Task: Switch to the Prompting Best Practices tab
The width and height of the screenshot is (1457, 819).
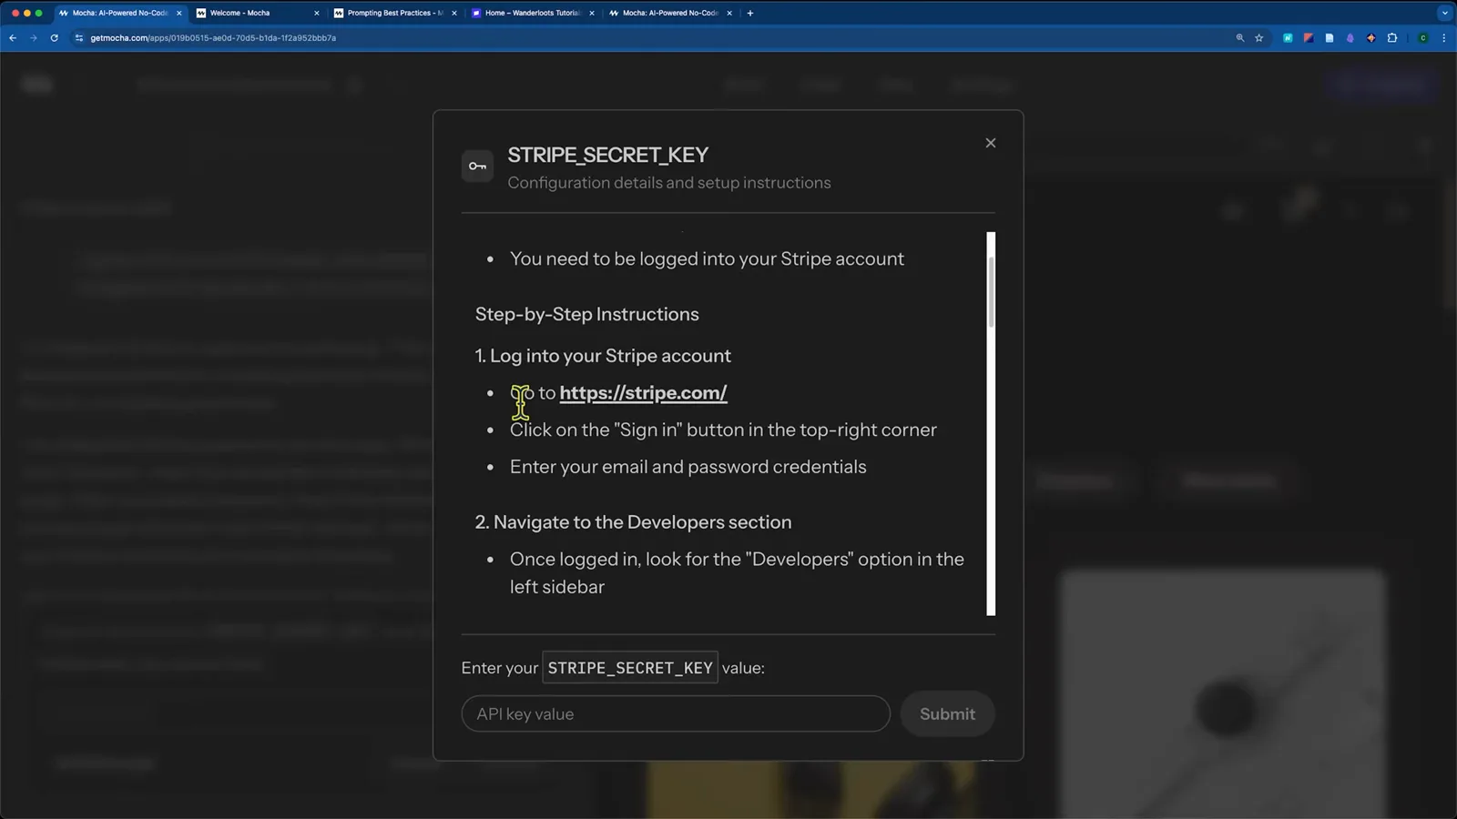Action: (x=394, y=13)
